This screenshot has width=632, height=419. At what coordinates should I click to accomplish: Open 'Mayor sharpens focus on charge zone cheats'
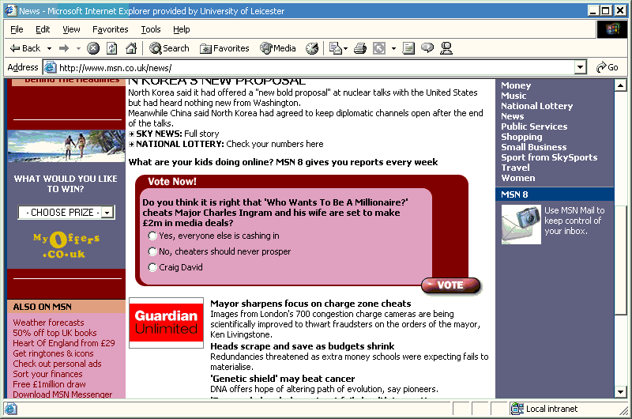[310, 304]
